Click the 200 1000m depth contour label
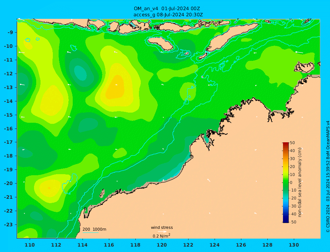Image resolution: width=330 pixels, height=252 pixels. click(94, 229)
